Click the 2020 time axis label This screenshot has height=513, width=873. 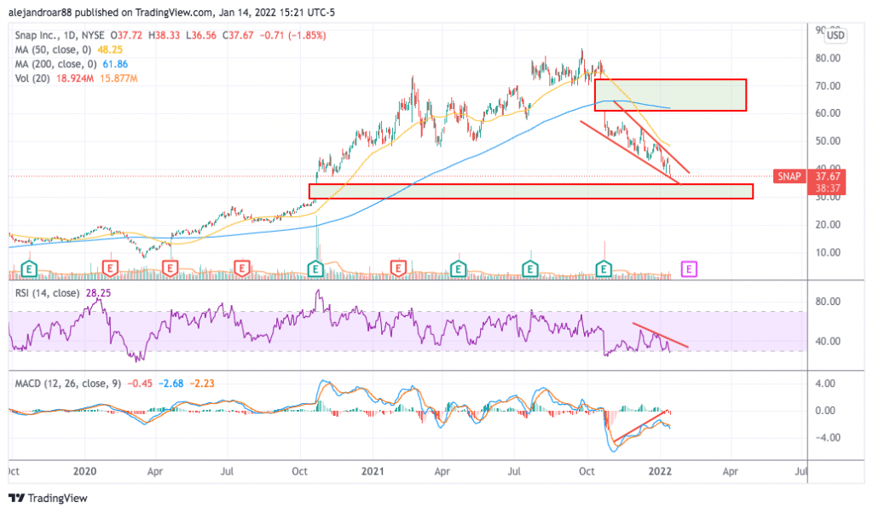coord(84,471)
